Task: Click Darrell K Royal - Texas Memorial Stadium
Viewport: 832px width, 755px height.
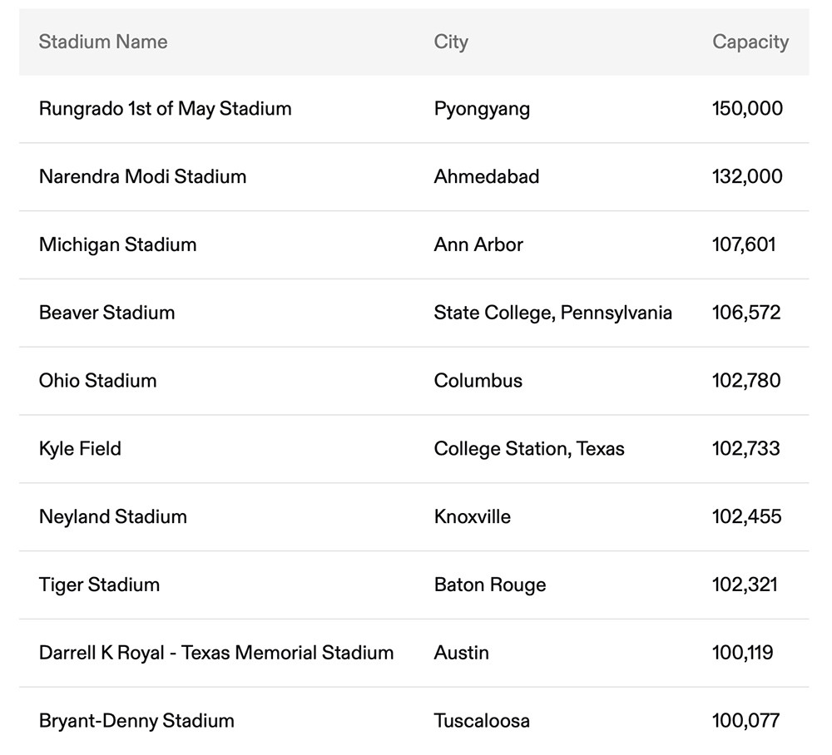Action: [216, 653]
